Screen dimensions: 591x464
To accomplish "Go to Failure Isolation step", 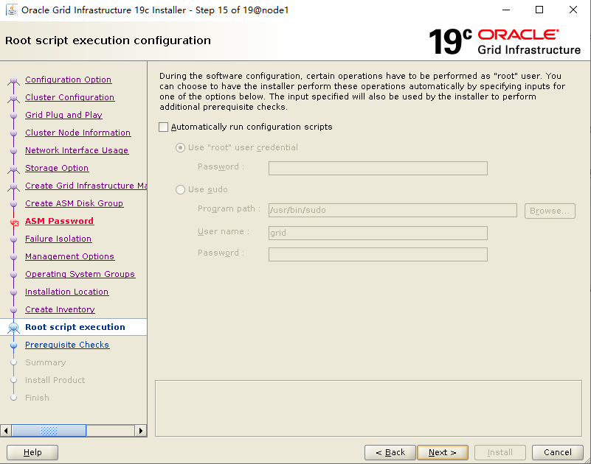I will (58, 239).
